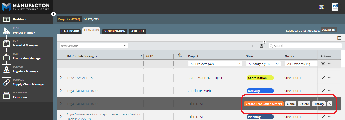This screenshot has width=345, height=120.
Task: Clear filters using the Actions funnel icon
Action: tap(323, 64)
